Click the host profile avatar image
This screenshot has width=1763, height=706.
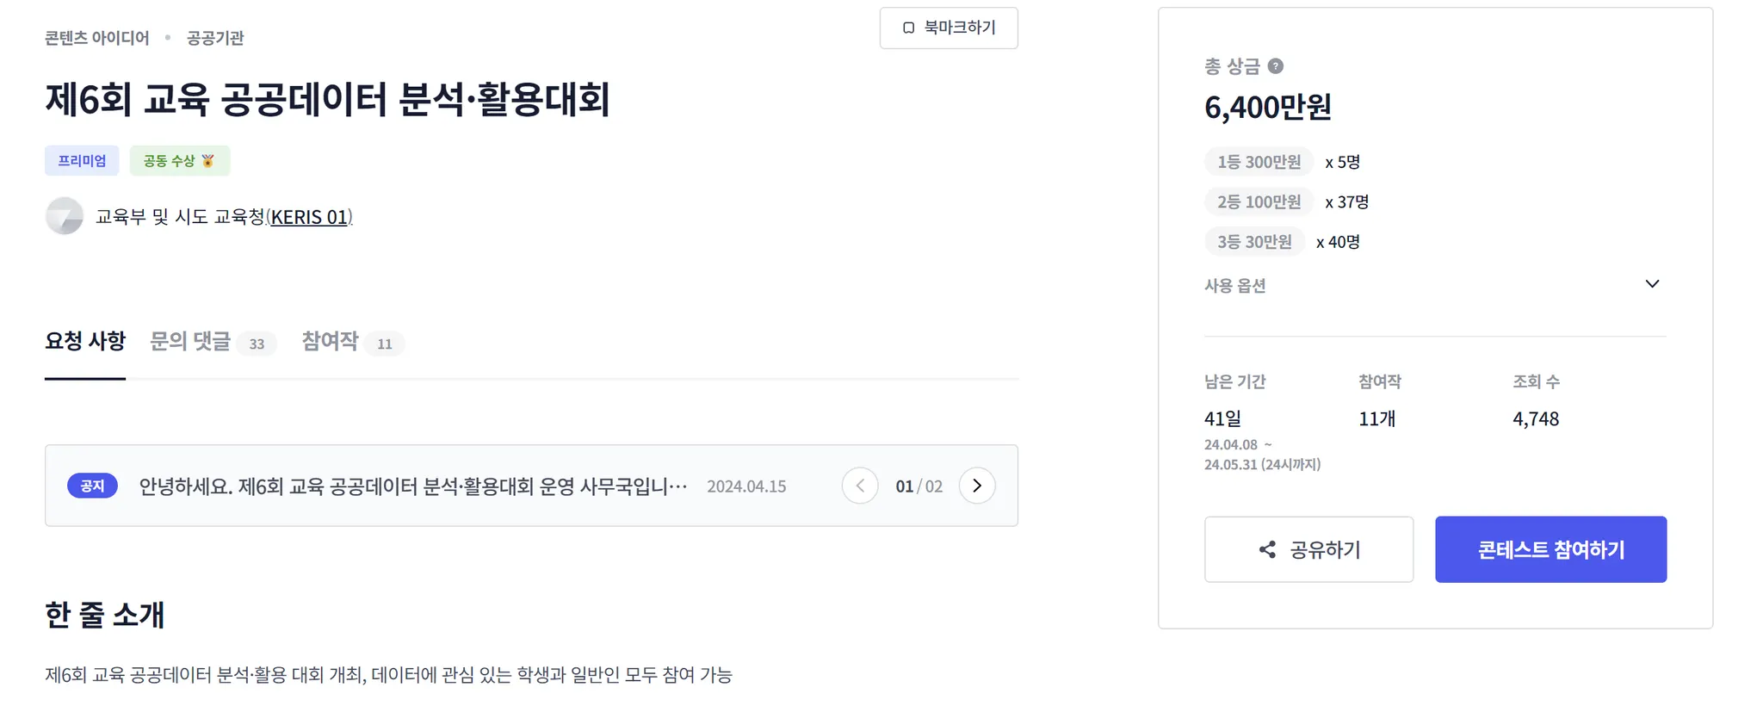click(65, 216)
